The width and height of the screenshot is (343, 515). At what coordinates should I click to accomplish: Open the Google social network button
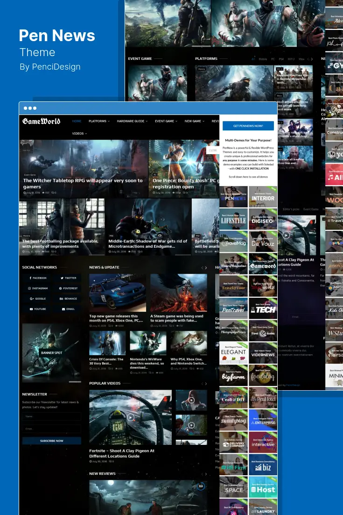coord(38,299)
